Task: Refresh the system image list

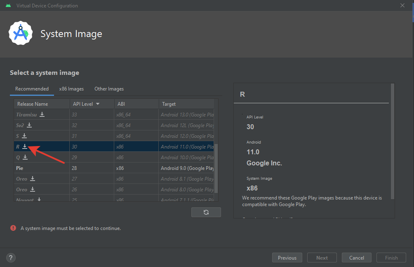Action: [206, 212]
